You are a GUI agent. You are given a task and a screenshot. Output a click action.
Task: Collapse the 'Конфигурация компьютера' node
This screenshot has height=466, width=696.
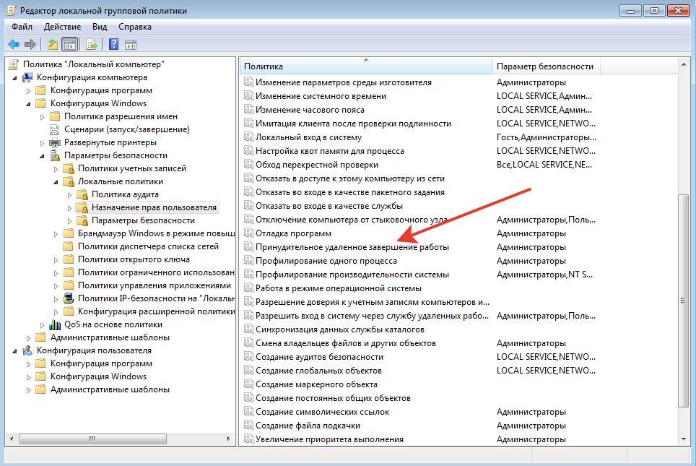(x=15, y=78)
